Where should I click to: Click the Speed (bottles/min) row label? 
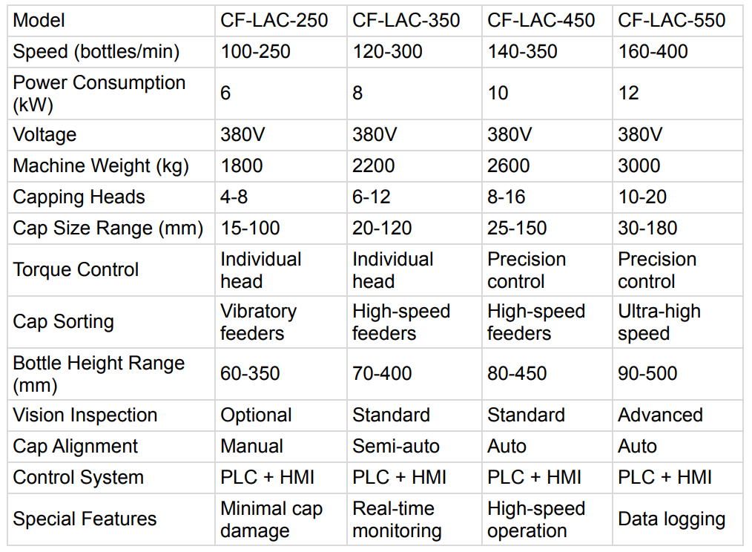(96, 52)
